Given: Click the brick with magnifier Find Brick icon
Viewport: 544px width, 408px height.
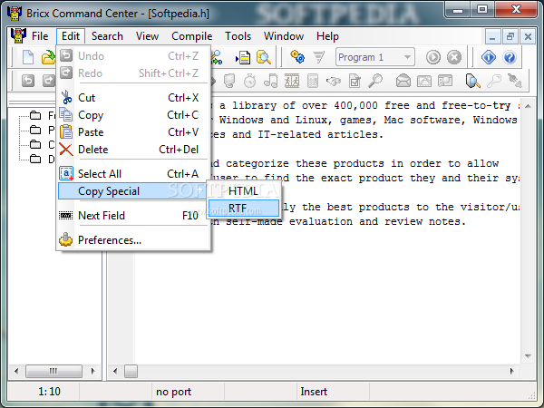Looking at the screenshot, I should [472, 81].
